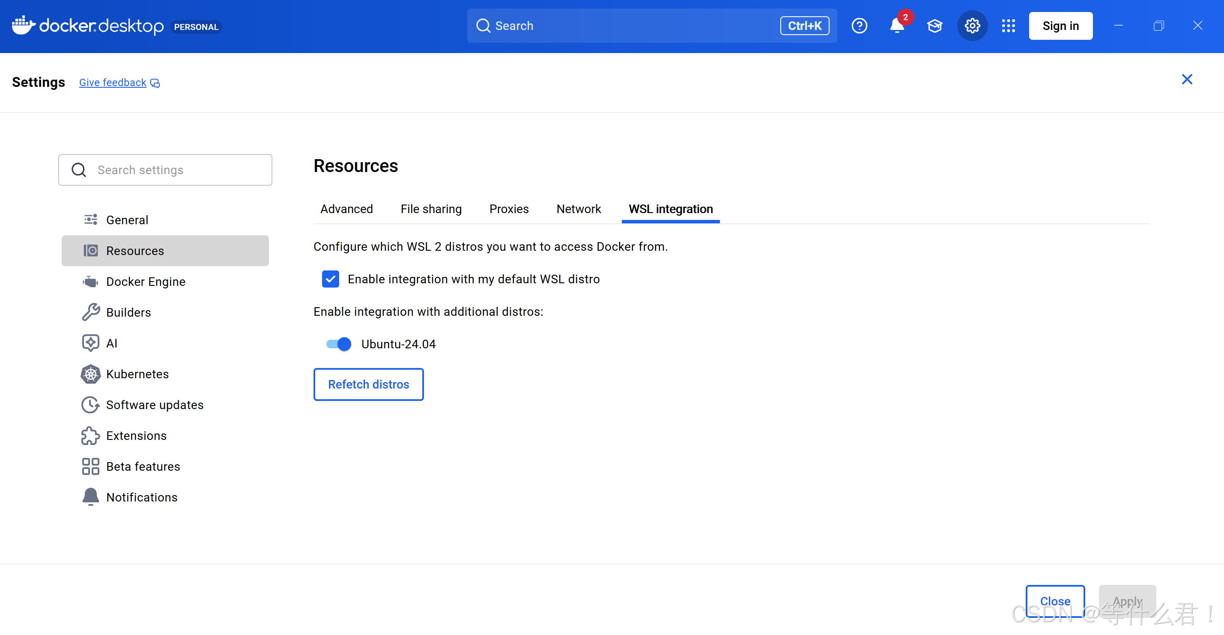
Task: Switch to the File sharing tab
Action: click(430, 209)
